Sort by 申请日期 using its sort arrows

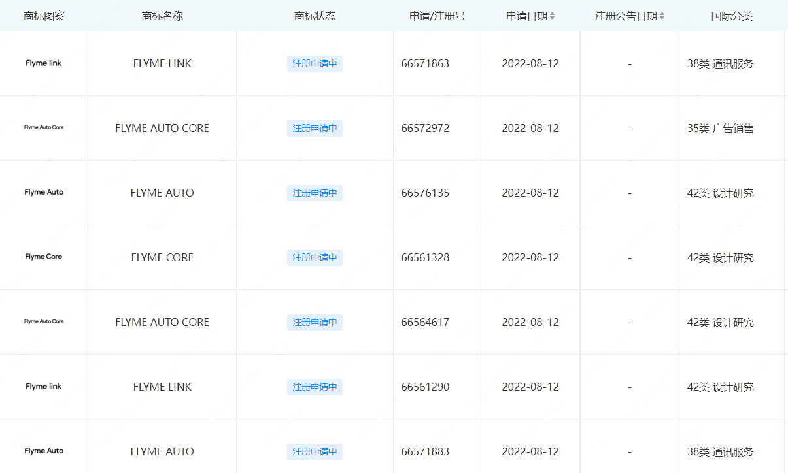tap(553, 16)
